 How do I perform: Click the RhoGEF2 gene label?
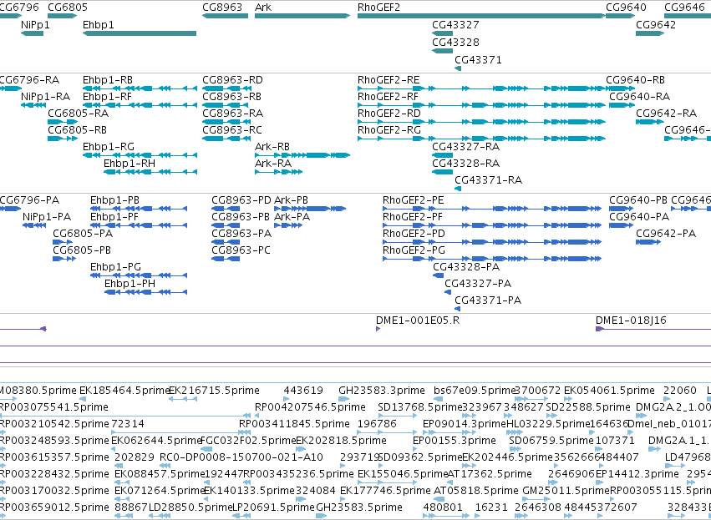click(378, 8)
